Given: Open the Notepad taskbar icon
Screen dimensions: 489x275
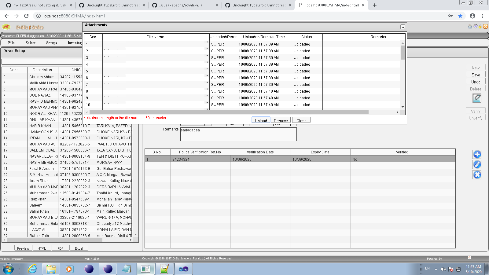Looking at the screenshot, I should [127, 269].
